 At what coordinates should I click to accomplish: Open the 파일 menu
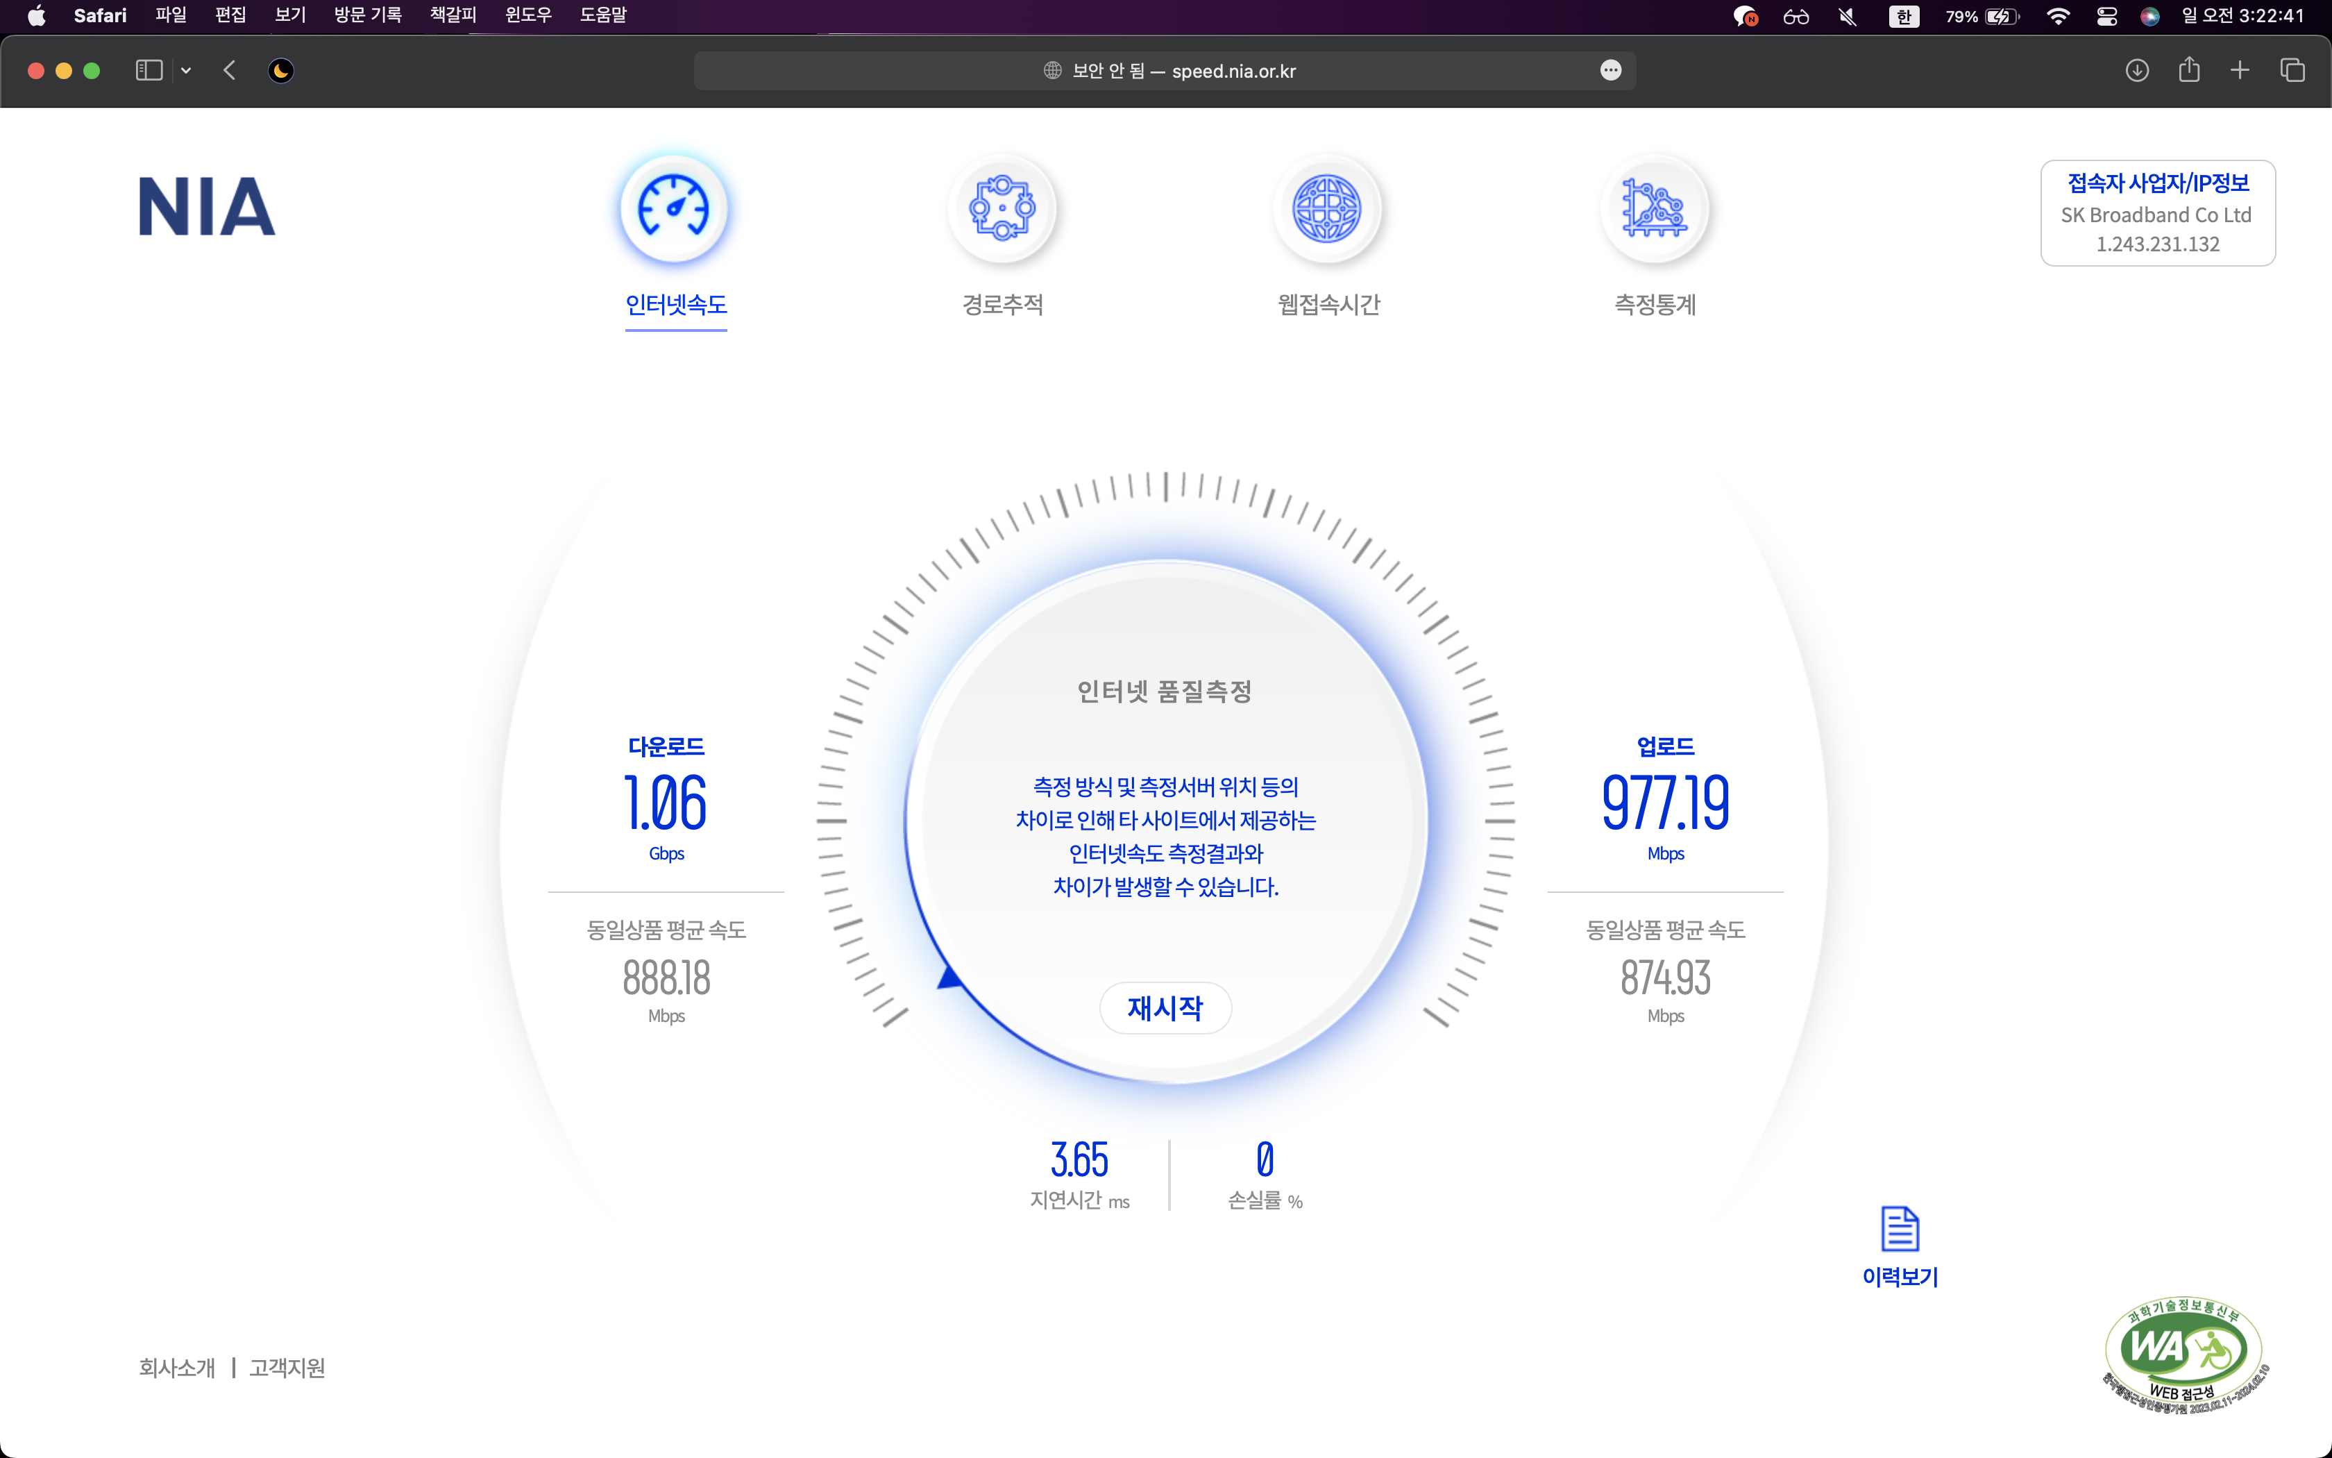(171, 15)
